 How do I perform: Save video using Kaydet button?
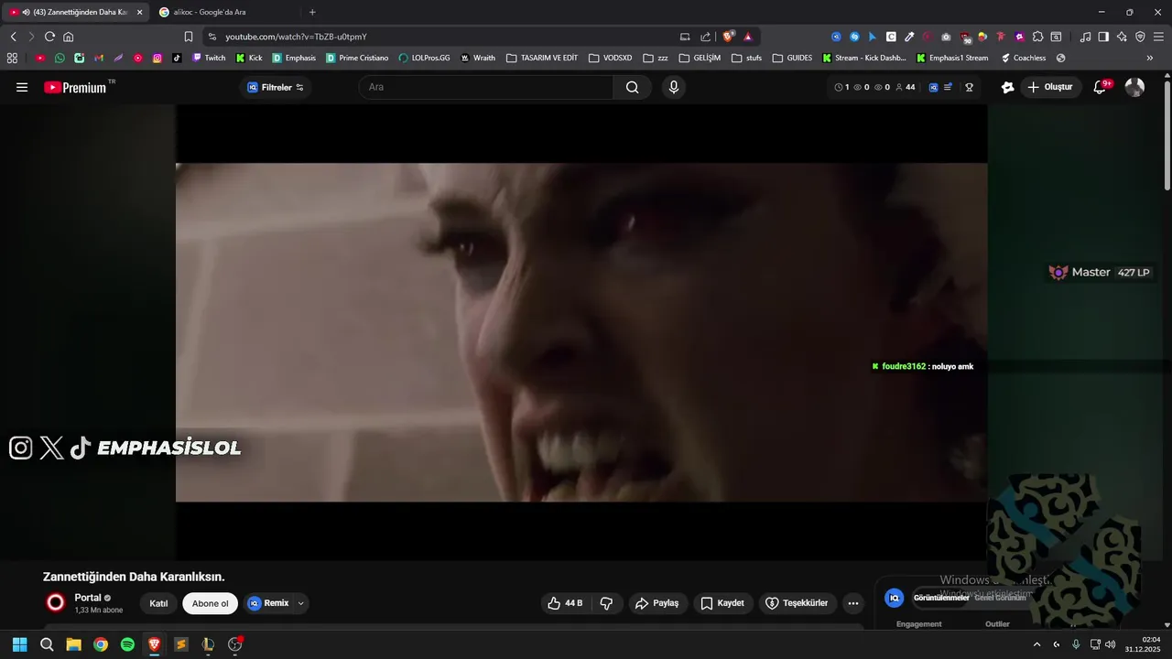[x=722, y=603]
